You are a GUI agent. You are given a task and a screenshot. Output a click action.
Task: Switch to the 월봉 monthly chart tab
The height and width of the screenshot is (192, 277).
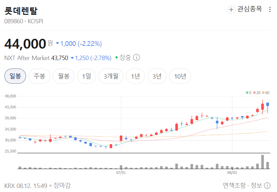pos(64,76)
